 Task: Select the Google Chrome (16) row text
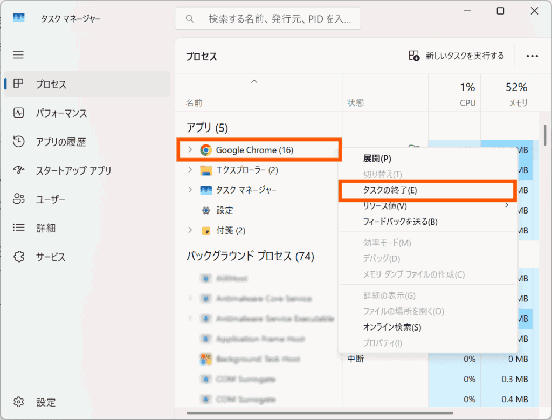(254, 150)
